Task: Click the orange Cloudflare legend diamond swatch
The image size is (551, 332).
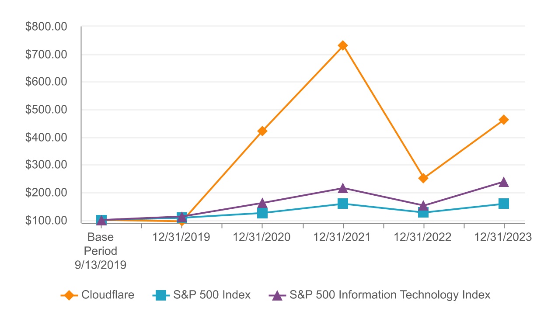Action: (69, 295)
